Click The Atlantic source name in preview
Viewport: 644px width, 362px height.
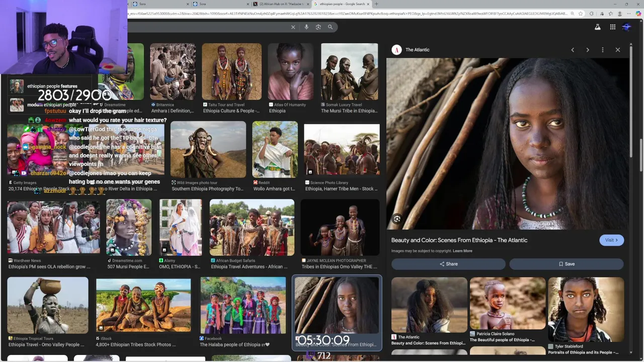coord(417,50)
